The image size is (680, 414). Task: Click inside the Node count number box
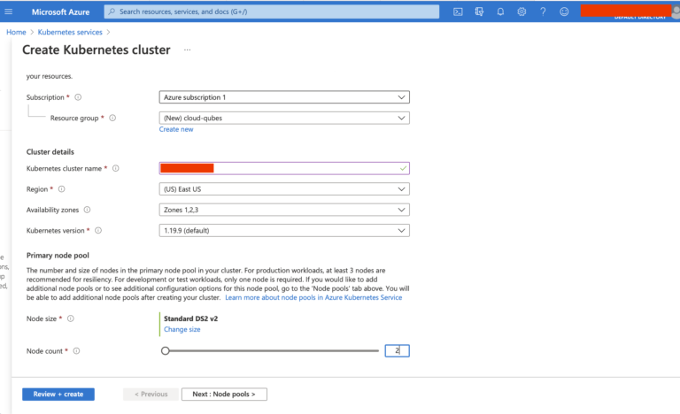397,350
